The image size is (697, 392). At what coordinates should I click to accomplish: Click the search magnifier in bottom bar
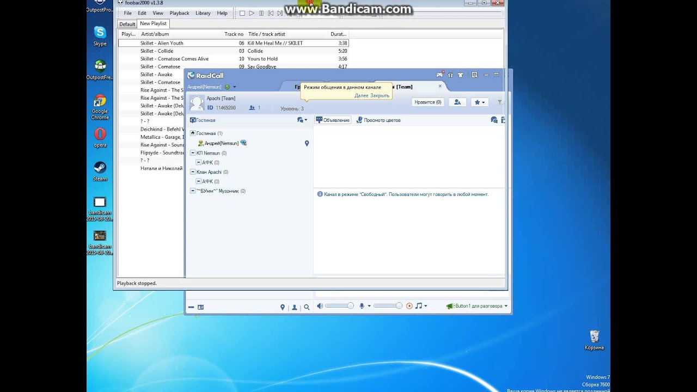click(x=307, y=307)
